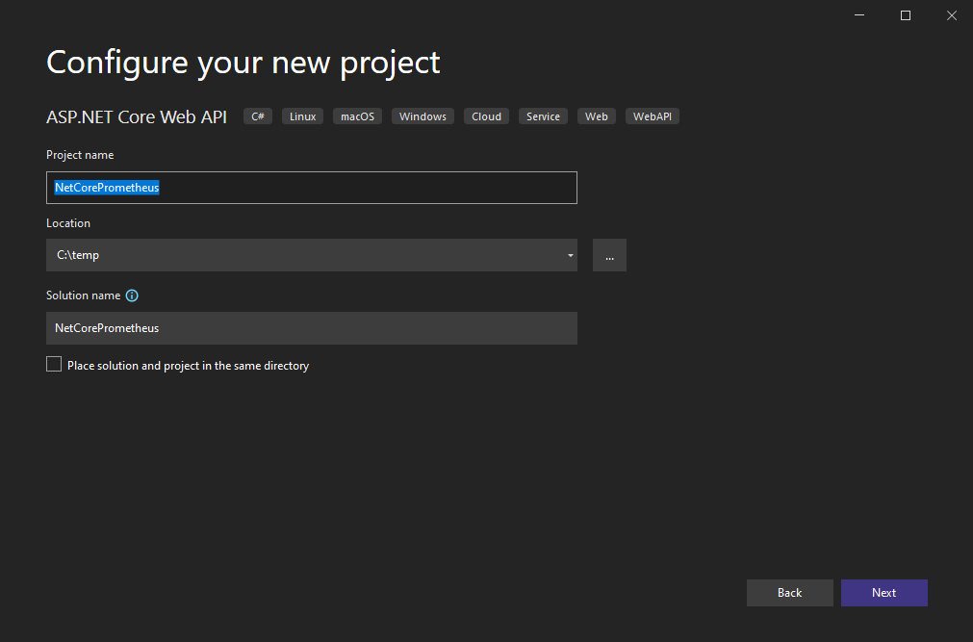Click the Linux tag
Screen dimensions: 973x642
pos(303,116)
